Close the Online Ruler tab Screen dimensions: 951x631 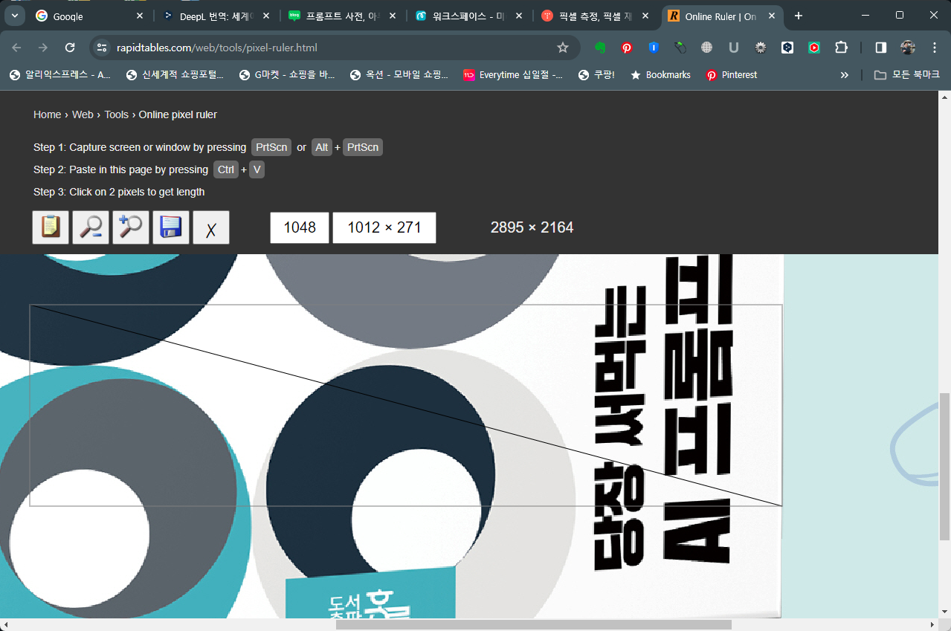click(770, 16)
